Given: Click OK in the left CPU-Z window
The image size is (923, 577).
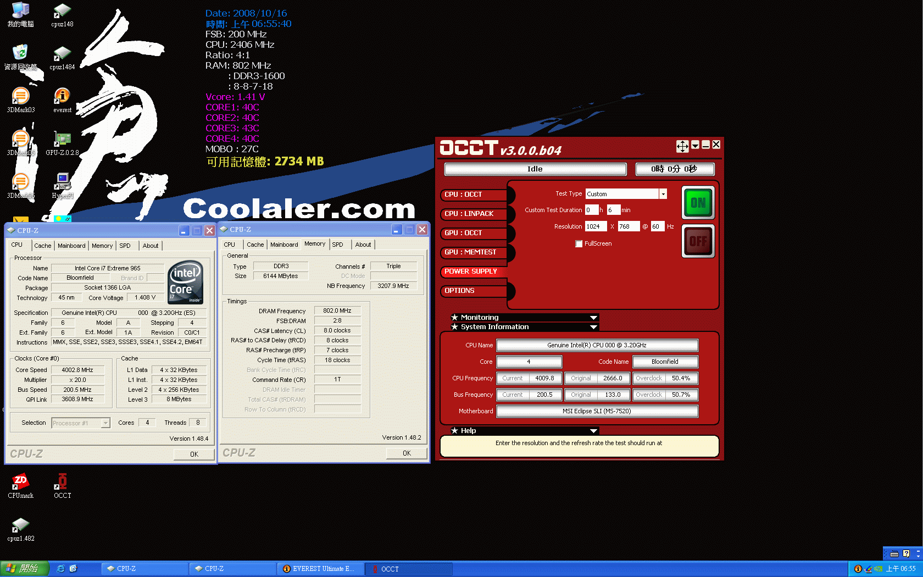Looking at the screenshot, I should [194, 454].
